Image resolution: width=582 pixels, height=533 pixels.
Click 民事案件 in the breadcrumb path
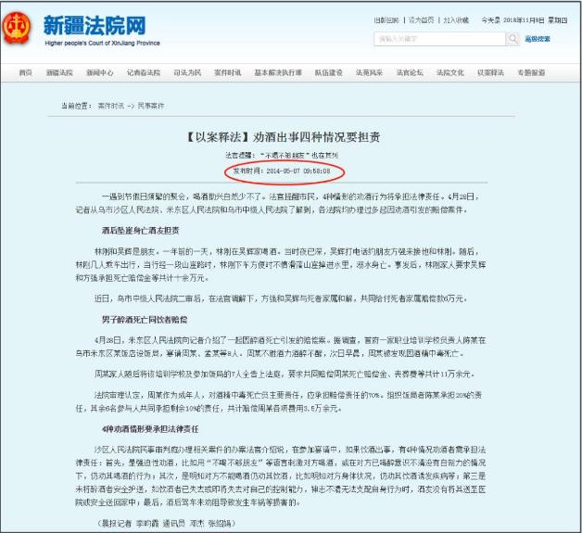(x=151, y=107)
